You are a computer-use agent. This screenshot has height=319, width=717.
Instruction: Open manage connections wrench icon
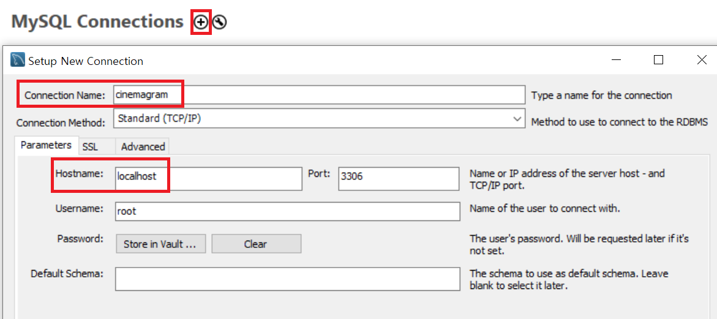pos(219,22)
